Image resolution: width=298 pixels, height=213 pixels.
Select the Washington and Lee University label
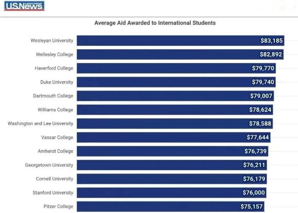40,124
